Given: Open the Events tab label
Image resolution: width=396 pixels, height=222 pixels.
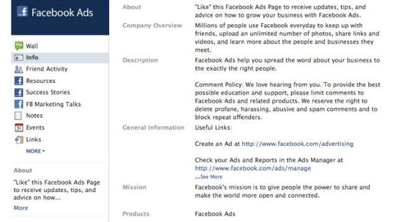Looking at the screenshot, I should 35,128.
